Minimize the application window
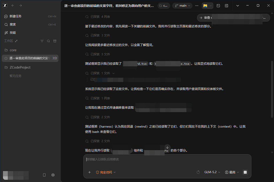274x182 pixels. pyautogui.click(x=248, y=6)
